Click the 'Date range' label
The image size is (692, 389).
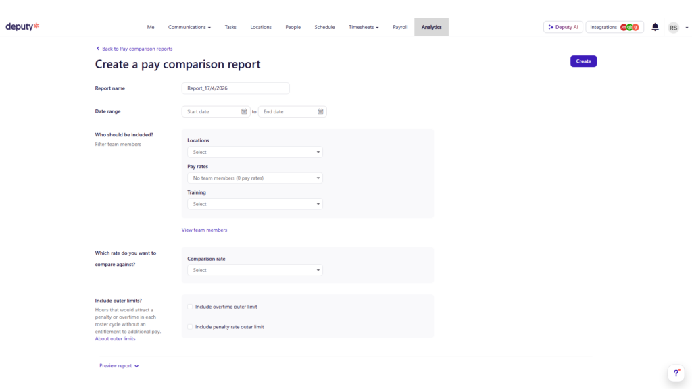(107, 111)
